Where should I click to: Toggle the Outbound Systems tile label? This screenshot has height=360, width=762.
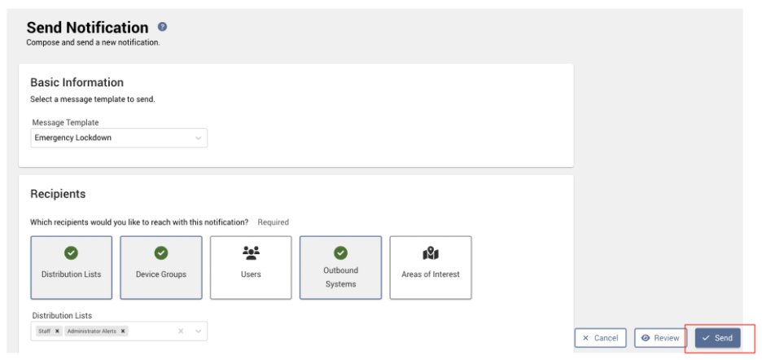click(x=340, y=276)
